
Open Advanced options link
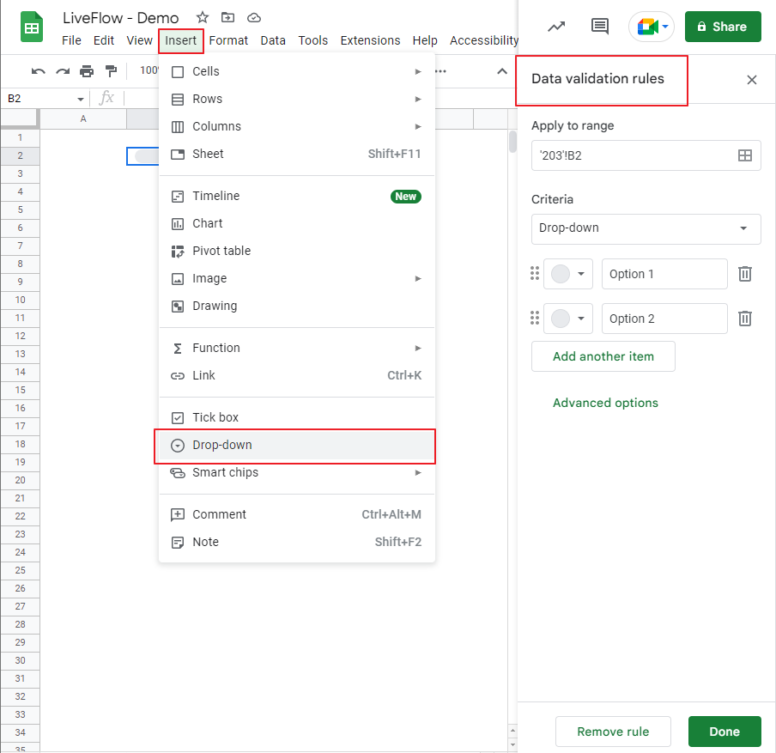tap(605, 403)
